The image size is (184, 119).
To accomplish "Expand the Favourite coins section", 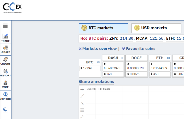I will (139, 49).
